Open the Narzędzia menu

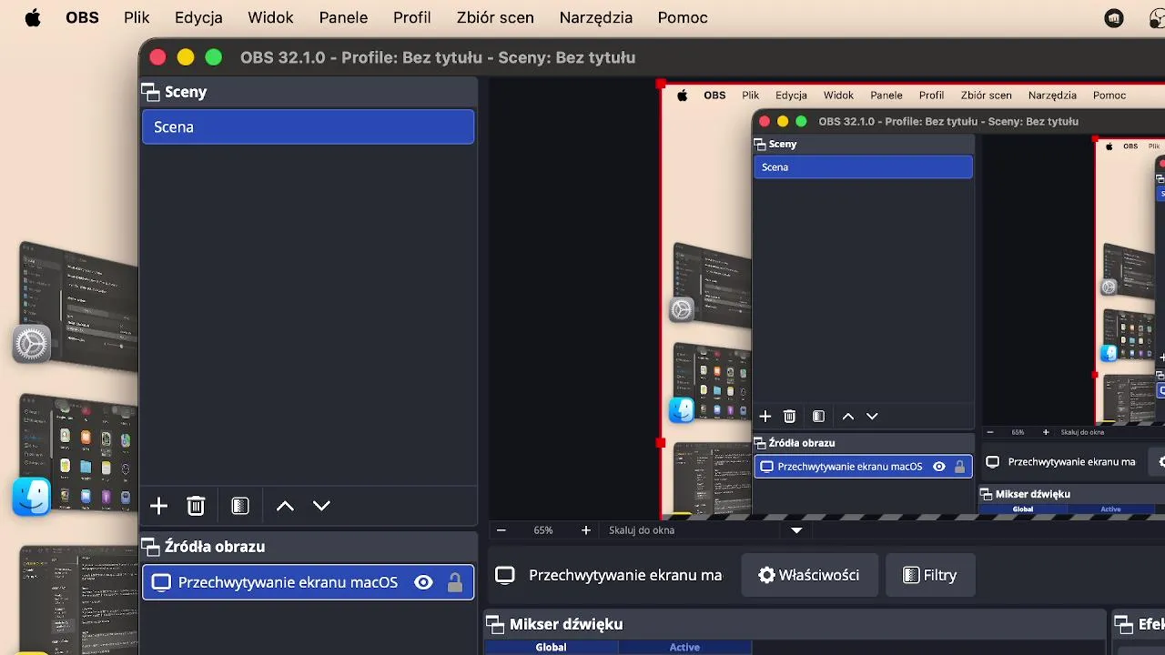tap(596, 18)
